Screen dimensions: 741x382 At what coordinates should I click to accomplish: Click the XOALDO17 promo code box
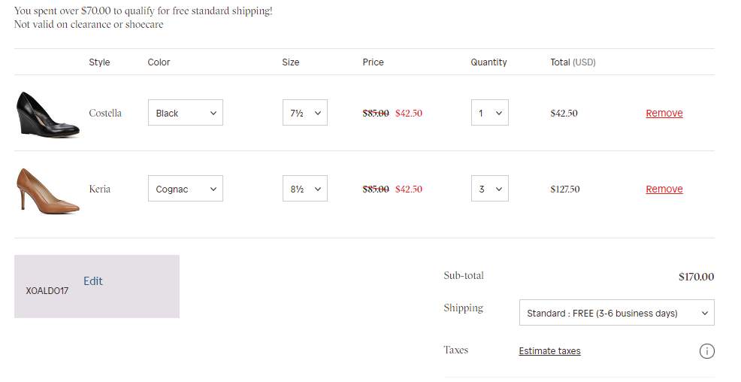pyautogui.click(x=47, y=290)
